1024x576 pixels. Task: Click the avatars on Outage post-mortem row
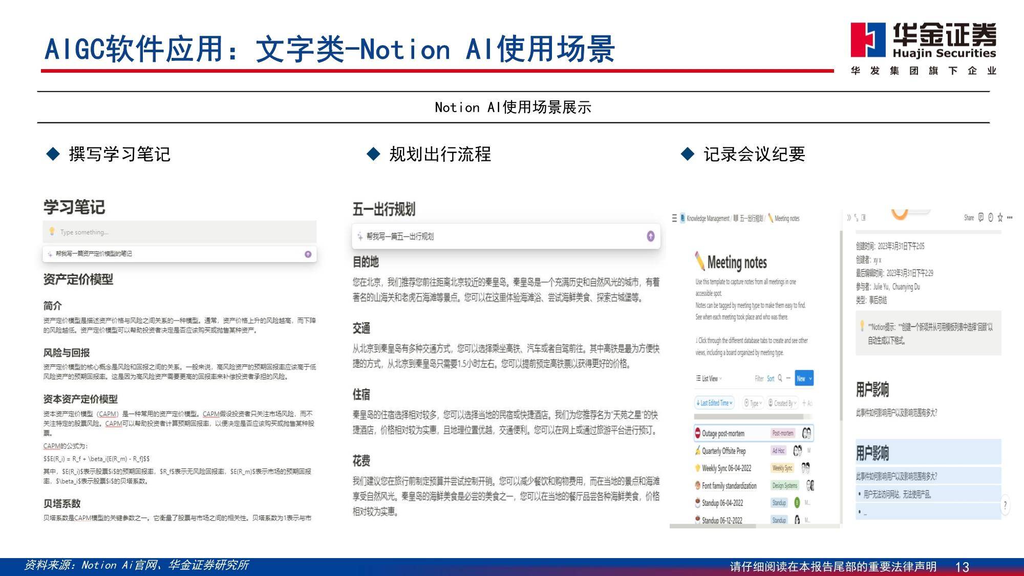[806, 433]
